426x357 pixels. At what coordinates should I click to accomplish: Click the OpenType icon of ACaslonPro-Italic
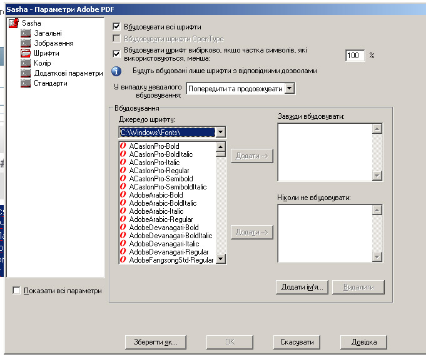[x=123, y=162]
